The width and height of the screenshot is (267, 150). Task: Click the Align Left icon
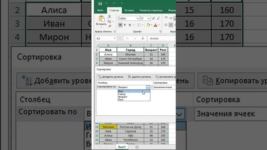tap(166, 25)
